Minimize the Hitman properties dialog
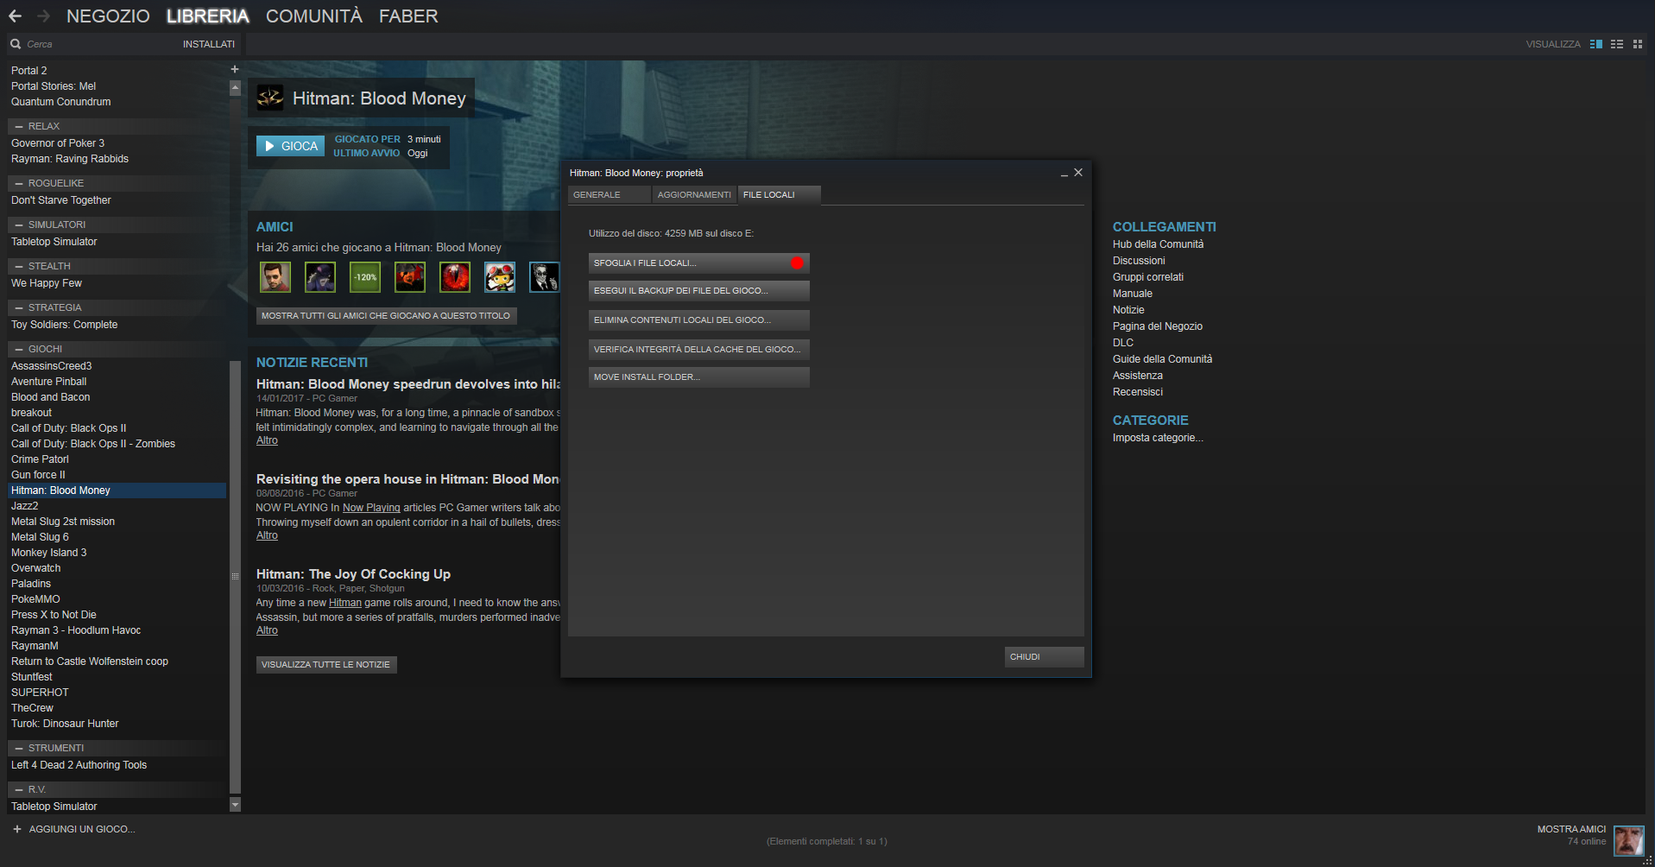Image resolution: width=1655 pixels, height=867 pixels. click(1064, 174)
